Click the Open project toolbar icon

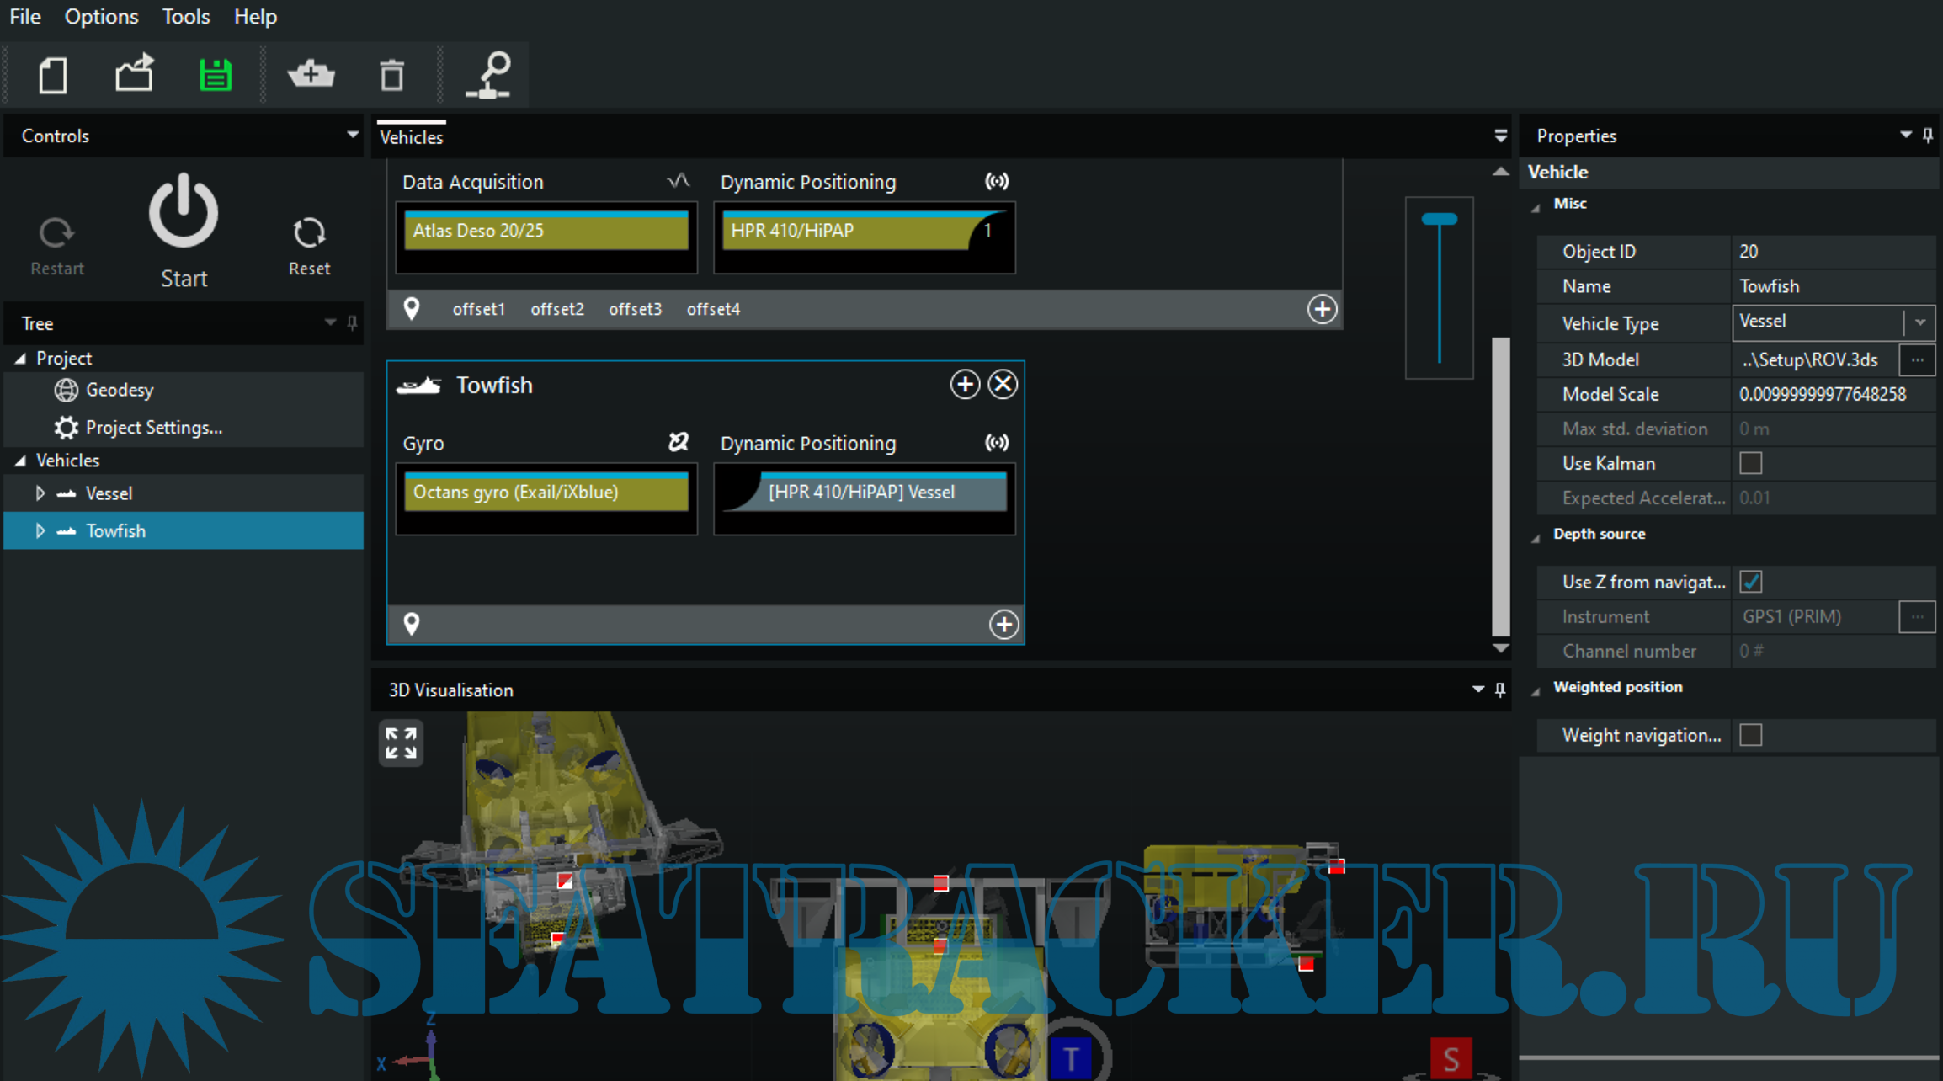[135, 76]
